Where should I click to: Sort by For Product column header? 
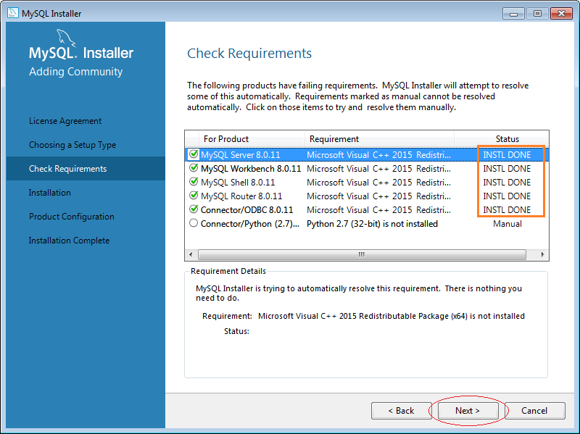tap(252, 139)
